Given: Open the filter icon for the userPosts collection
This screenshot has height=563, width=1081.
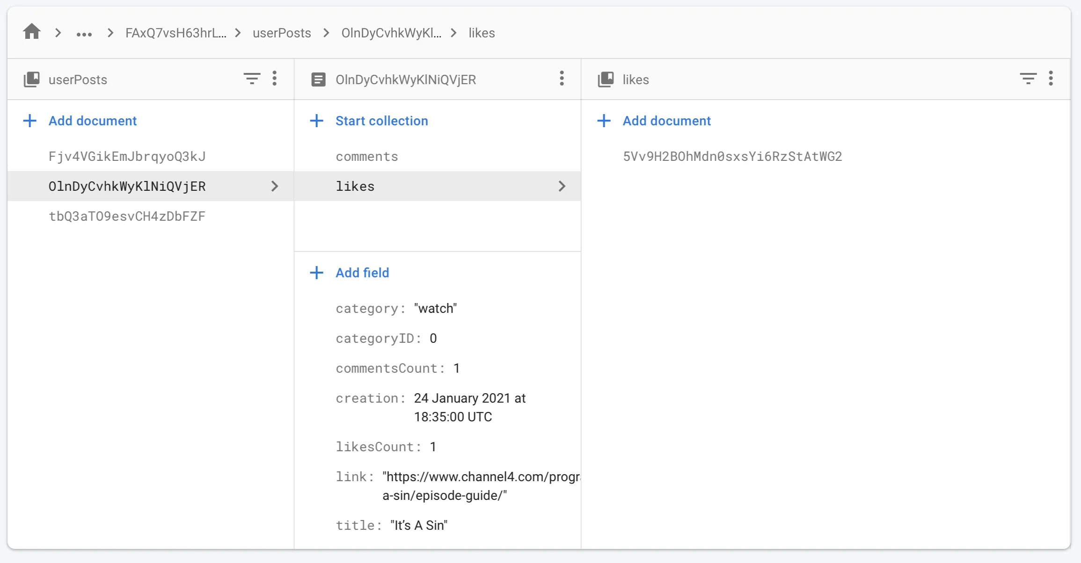Looking at the screenshot, I should (x=252, y=79).
